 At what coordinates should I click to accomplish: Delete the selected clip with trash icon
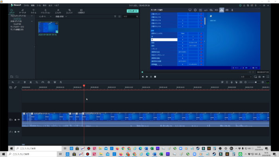pyautogui.click(x=25, y=82)
